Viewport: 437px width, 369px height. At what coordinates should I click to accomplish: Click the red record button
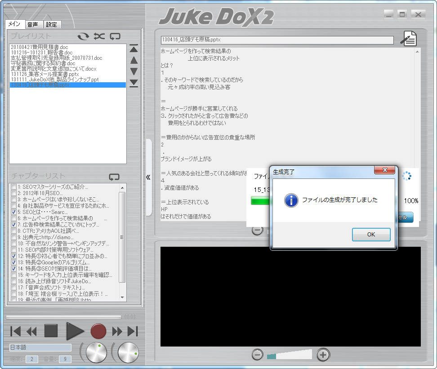(x=98, y=331)
